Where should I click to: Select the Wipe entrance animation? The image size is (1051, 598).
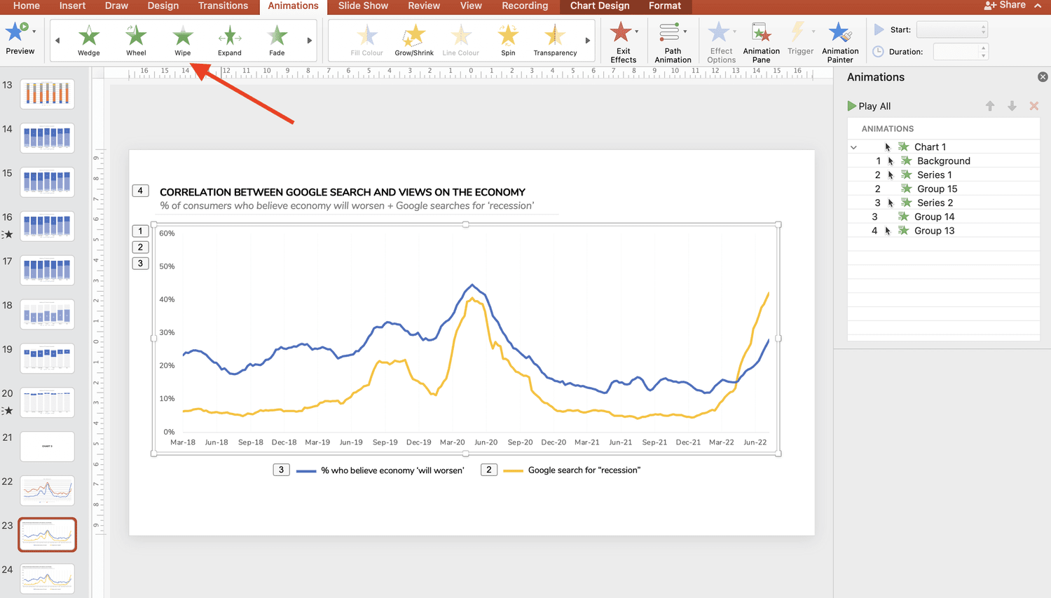(182, 39)
